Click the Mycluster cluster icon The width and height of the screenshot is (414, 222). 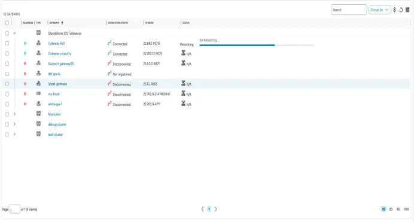(x=38, y=114)
